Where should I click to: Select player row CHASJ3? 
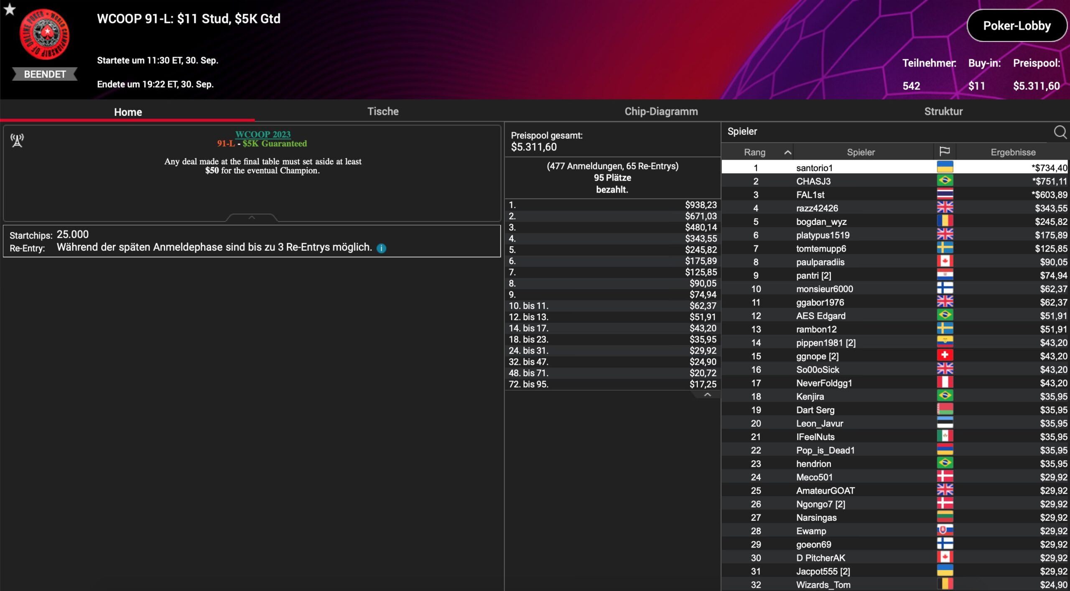point(894,181)
